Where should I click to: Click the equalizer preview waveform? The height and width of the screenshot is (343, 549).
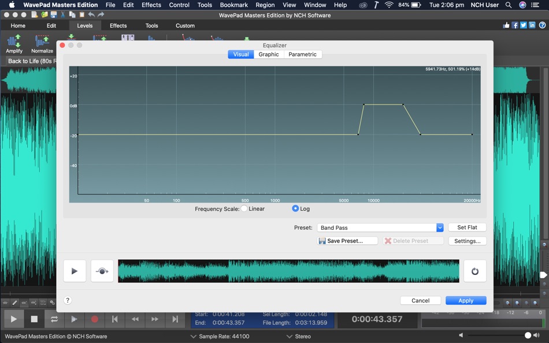(288, 271)
